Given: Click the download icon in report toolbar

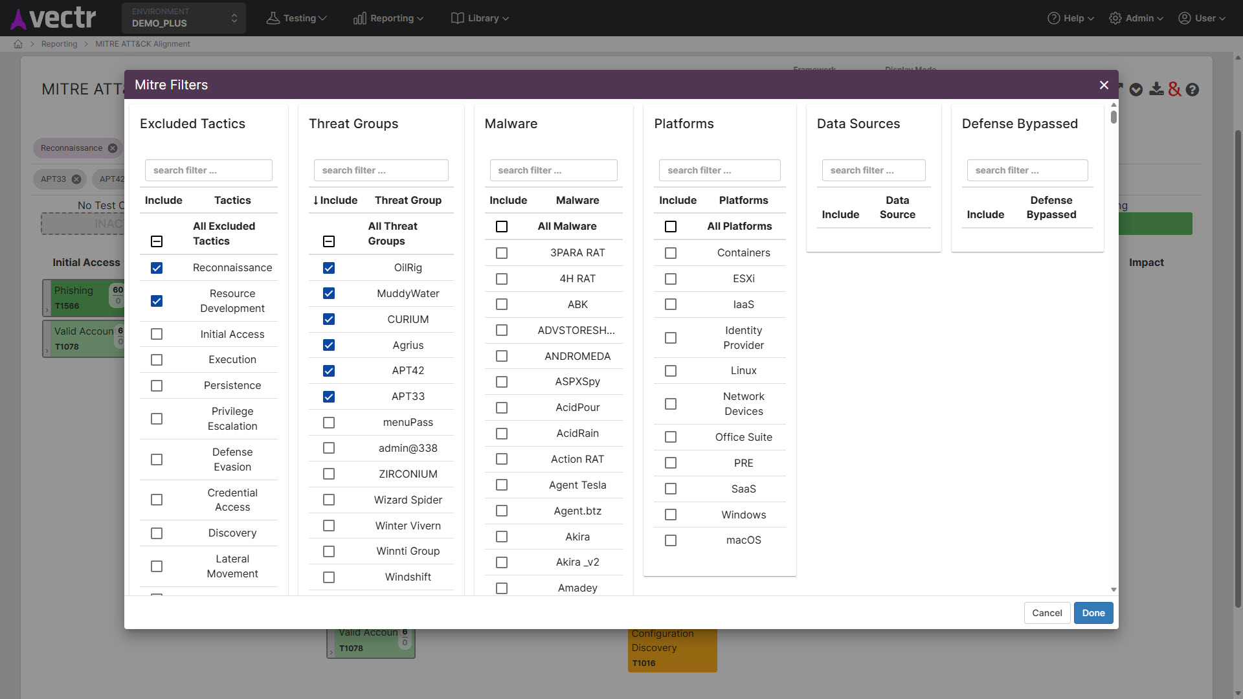Looking at the screenshot, I should [x=1156, y=89].
